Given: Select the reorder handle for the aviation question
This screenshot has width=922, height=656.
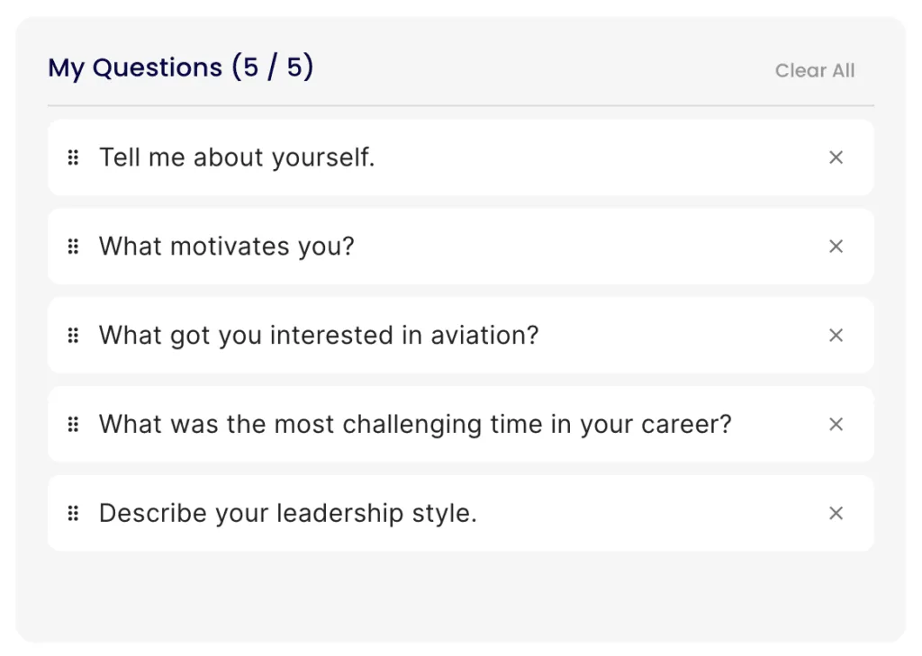Looking at the screenshot, I should [73, 335].
